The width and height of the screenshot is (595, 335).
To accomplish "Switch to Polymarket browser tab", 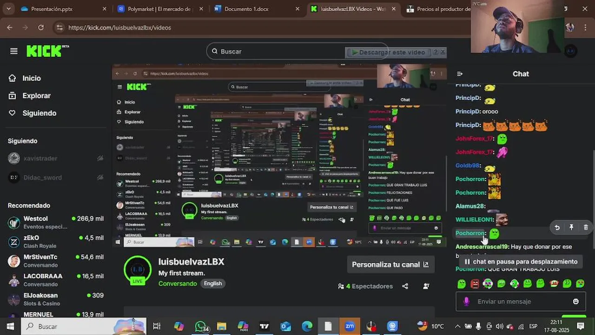I will pyautogui.click(x=159, y=9).
